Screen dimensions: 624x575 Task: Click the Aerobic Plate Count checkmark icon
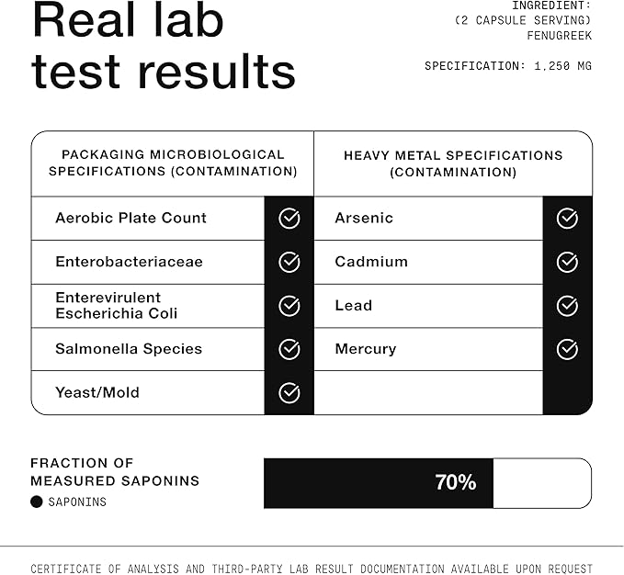point(289,219)
